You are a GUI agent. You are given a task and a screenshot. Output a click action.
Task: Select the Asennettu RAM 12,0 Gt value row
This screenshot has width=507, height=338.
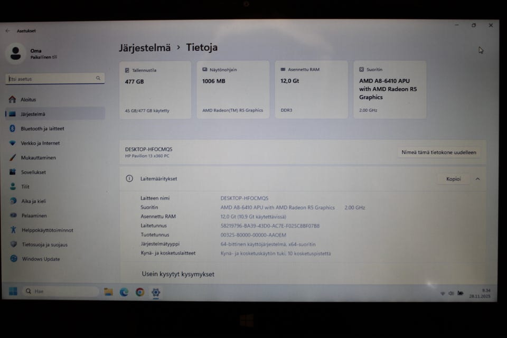point(253,217)
